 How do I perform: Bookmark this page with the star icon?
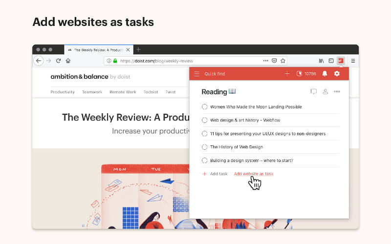[283, 61]
